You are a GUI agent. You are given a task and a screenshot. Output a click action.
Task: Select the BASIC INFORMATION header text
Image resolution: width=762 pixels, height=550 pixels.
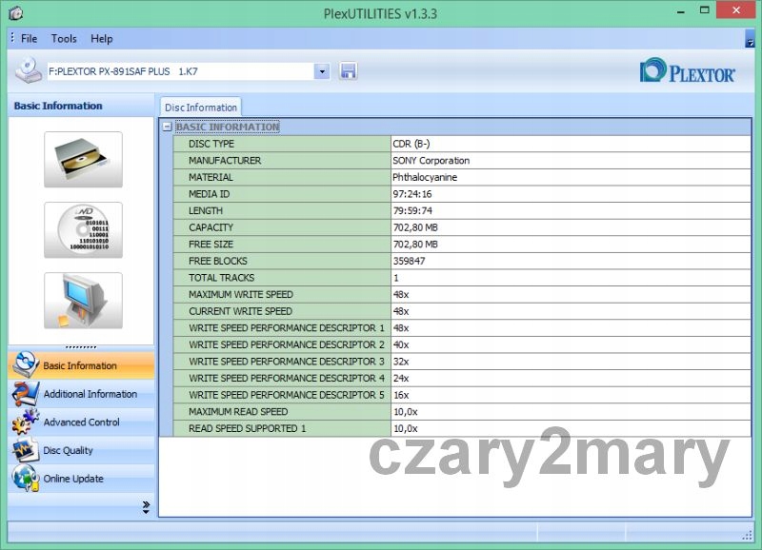click(x=228, y=127)
